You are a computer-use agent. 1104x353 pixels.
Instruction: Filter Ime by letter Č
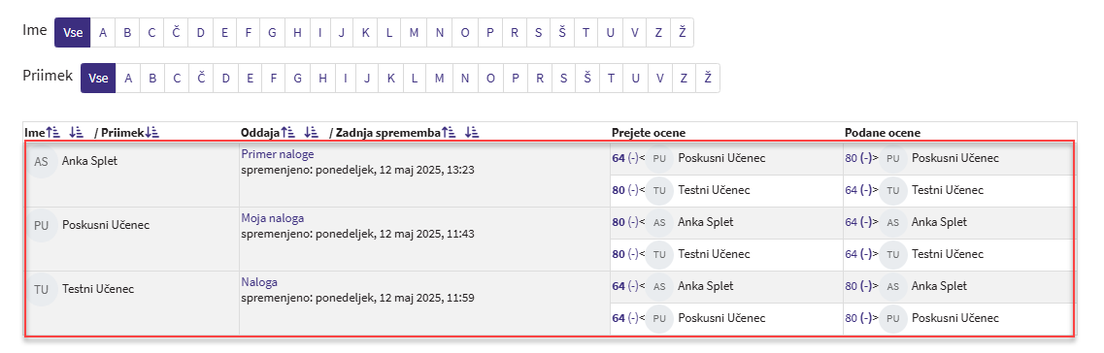click(x=176, y=32)
